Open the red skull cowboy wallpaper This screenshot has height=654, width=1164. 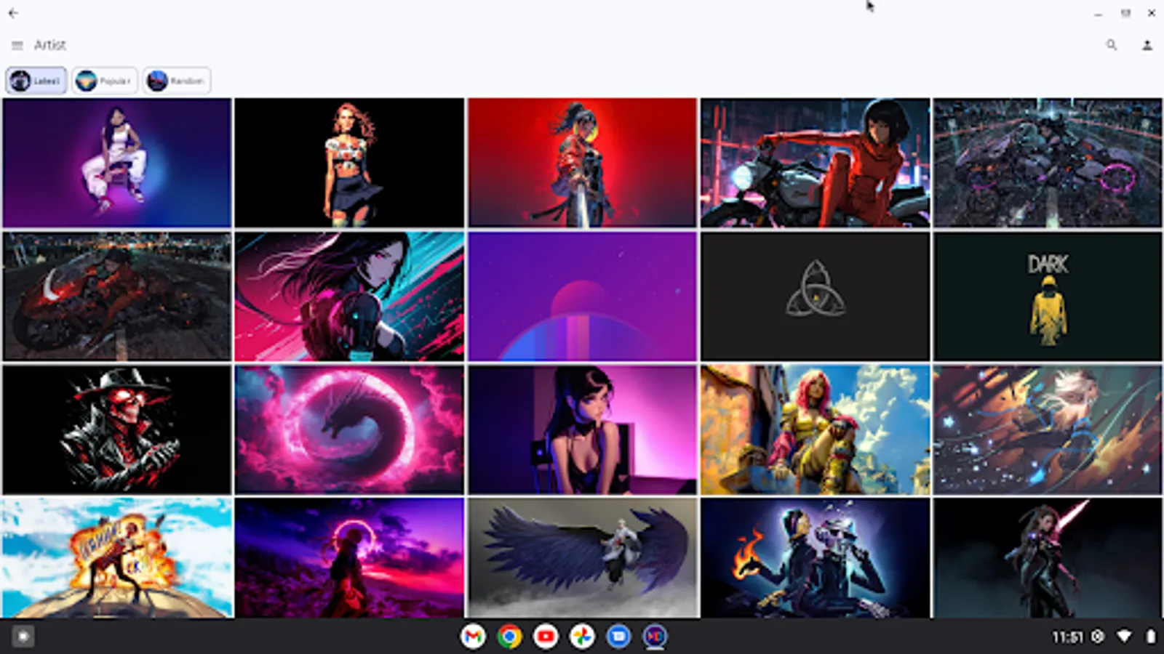[x=117, y=430]
